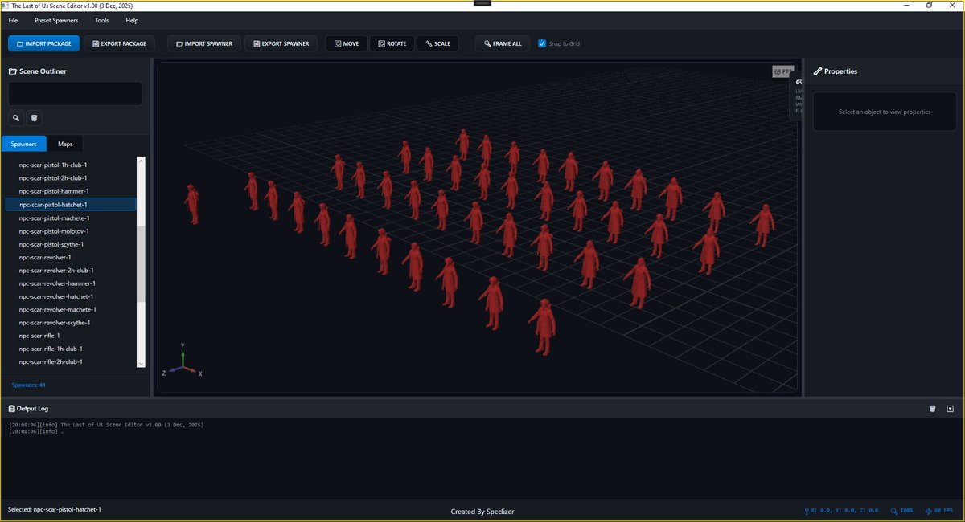Activate the Scale tool
The height and width of the screenshot is (522, 965).
(x=438, y=43)
